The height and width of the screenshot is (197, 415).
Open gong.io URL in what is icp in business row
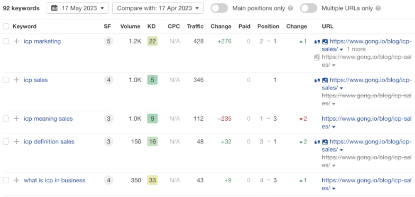[x=367, y=184]
